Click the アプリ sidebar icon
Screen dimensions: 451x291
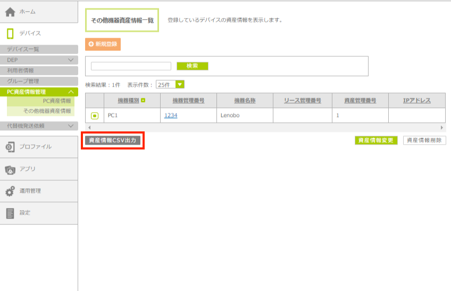point(10,169)
